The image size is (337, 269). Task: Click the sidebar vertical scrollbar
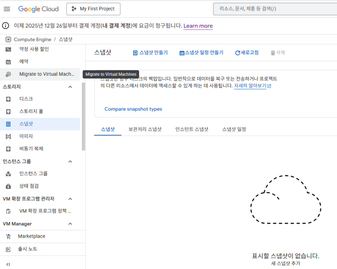coord(83,117)
